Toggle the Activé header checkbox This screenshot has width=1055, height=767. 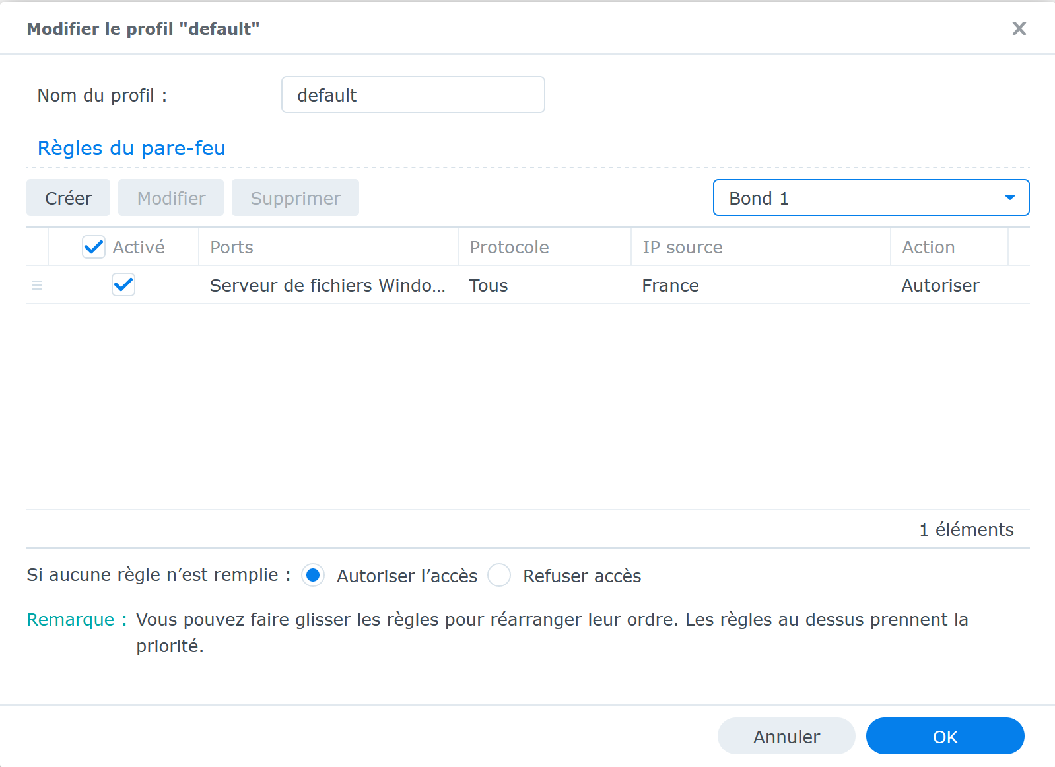click(x=94, y=247)
